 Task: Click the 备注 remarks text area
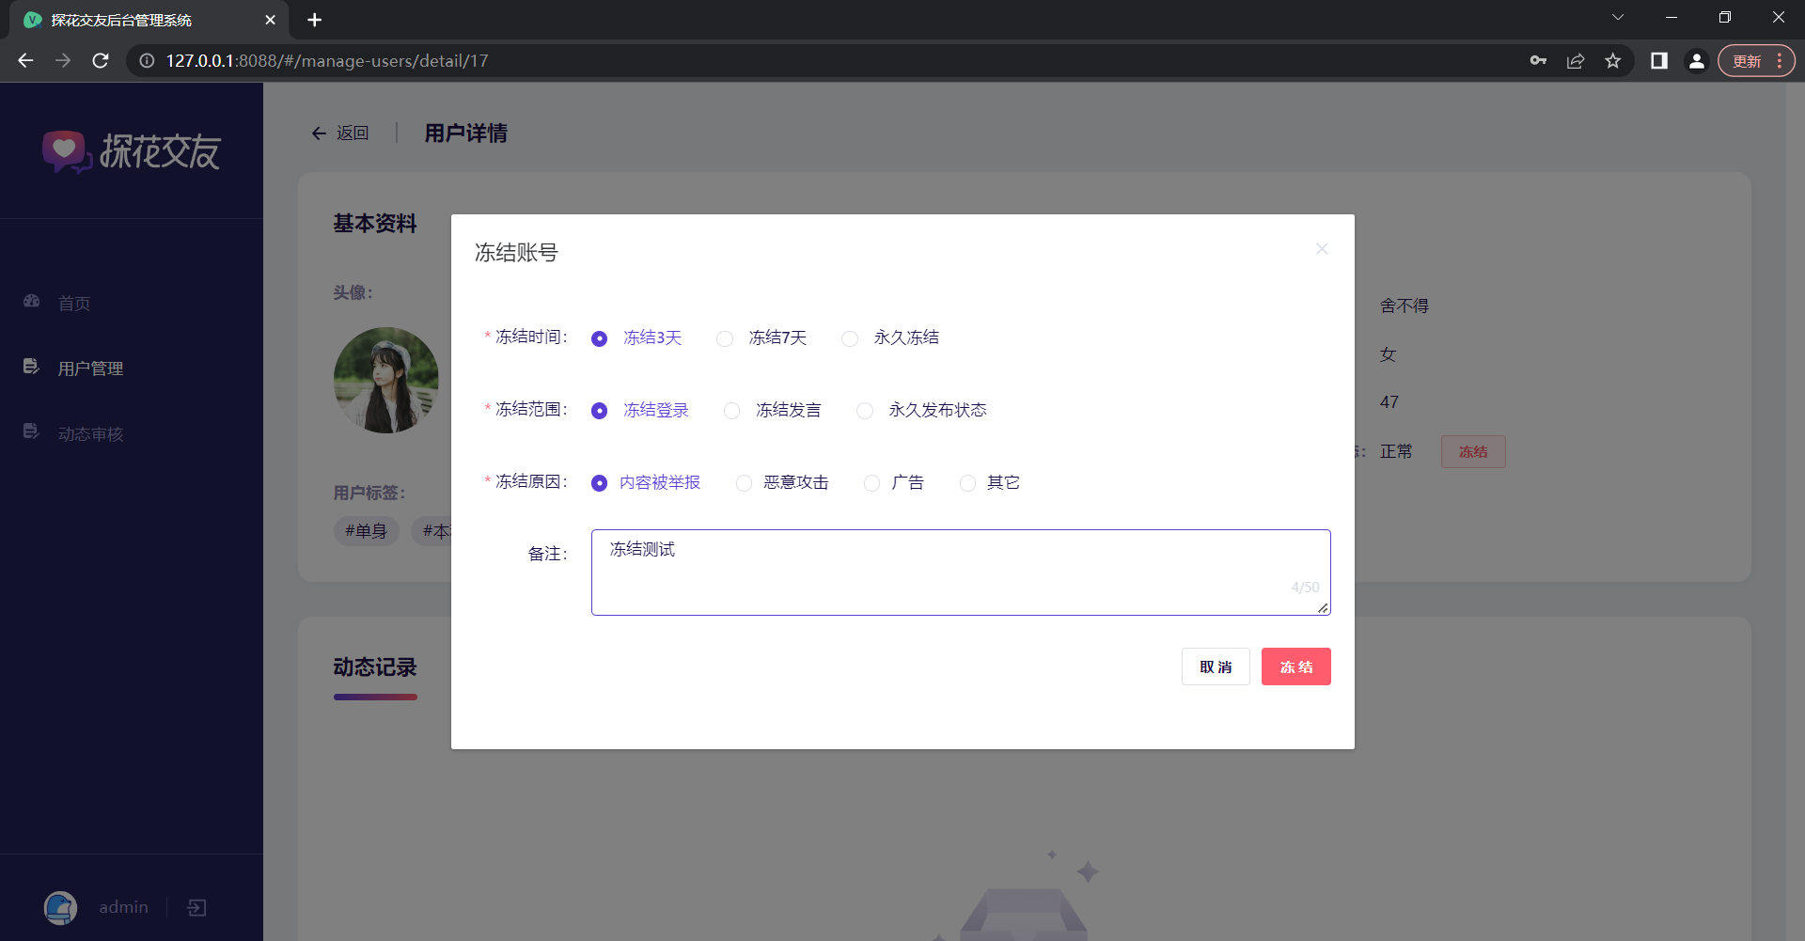[x=961, y=572]
